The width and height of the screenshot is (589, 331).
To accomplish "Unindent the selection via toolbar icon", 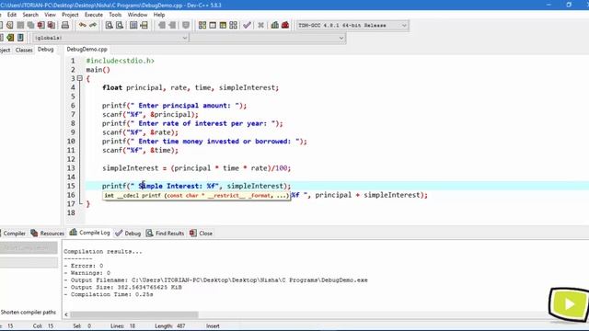I will [172, 25].
